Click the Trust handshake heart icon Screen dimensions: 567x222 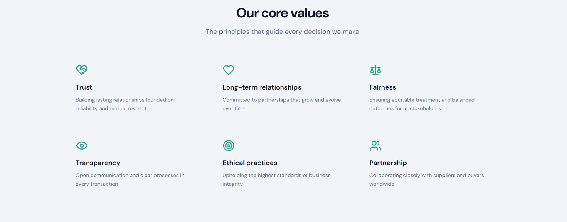click(82, 70)
